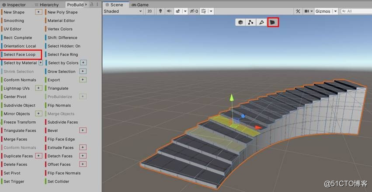Select the ProBuilder tab
The width and height of the screenshot is (372, 192).
75,5
